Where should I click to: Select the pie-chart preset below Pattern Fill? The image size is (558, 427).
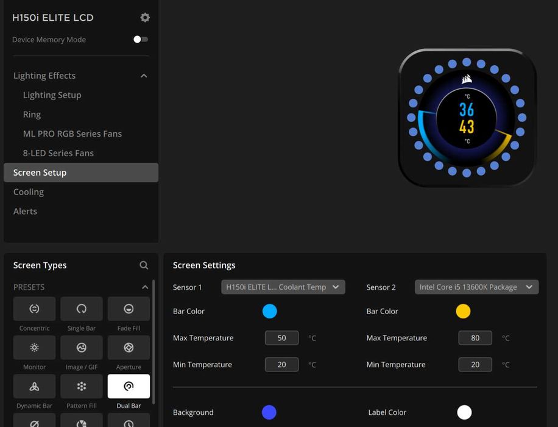click(82, 420)
